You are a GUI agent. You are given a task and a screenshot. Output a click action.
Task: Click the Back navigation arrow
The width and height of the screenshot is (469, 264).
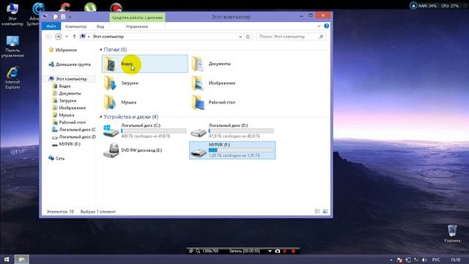(x=49, y=37)
